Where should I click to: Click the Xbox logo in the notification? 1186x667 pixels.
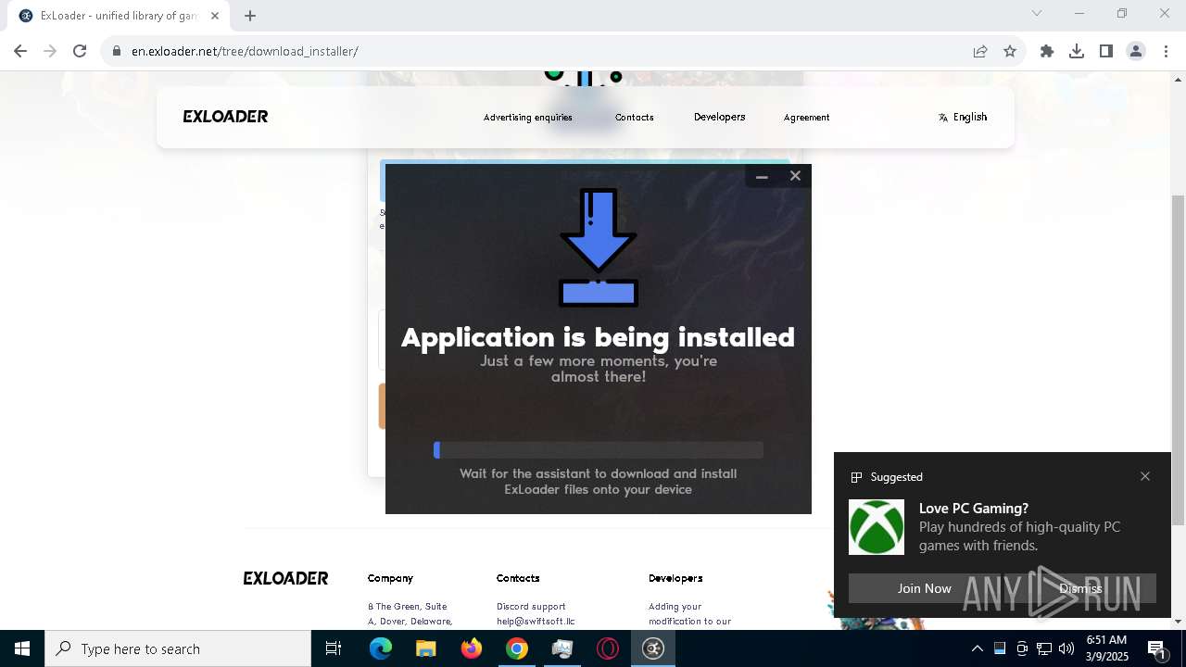point(877,527)
